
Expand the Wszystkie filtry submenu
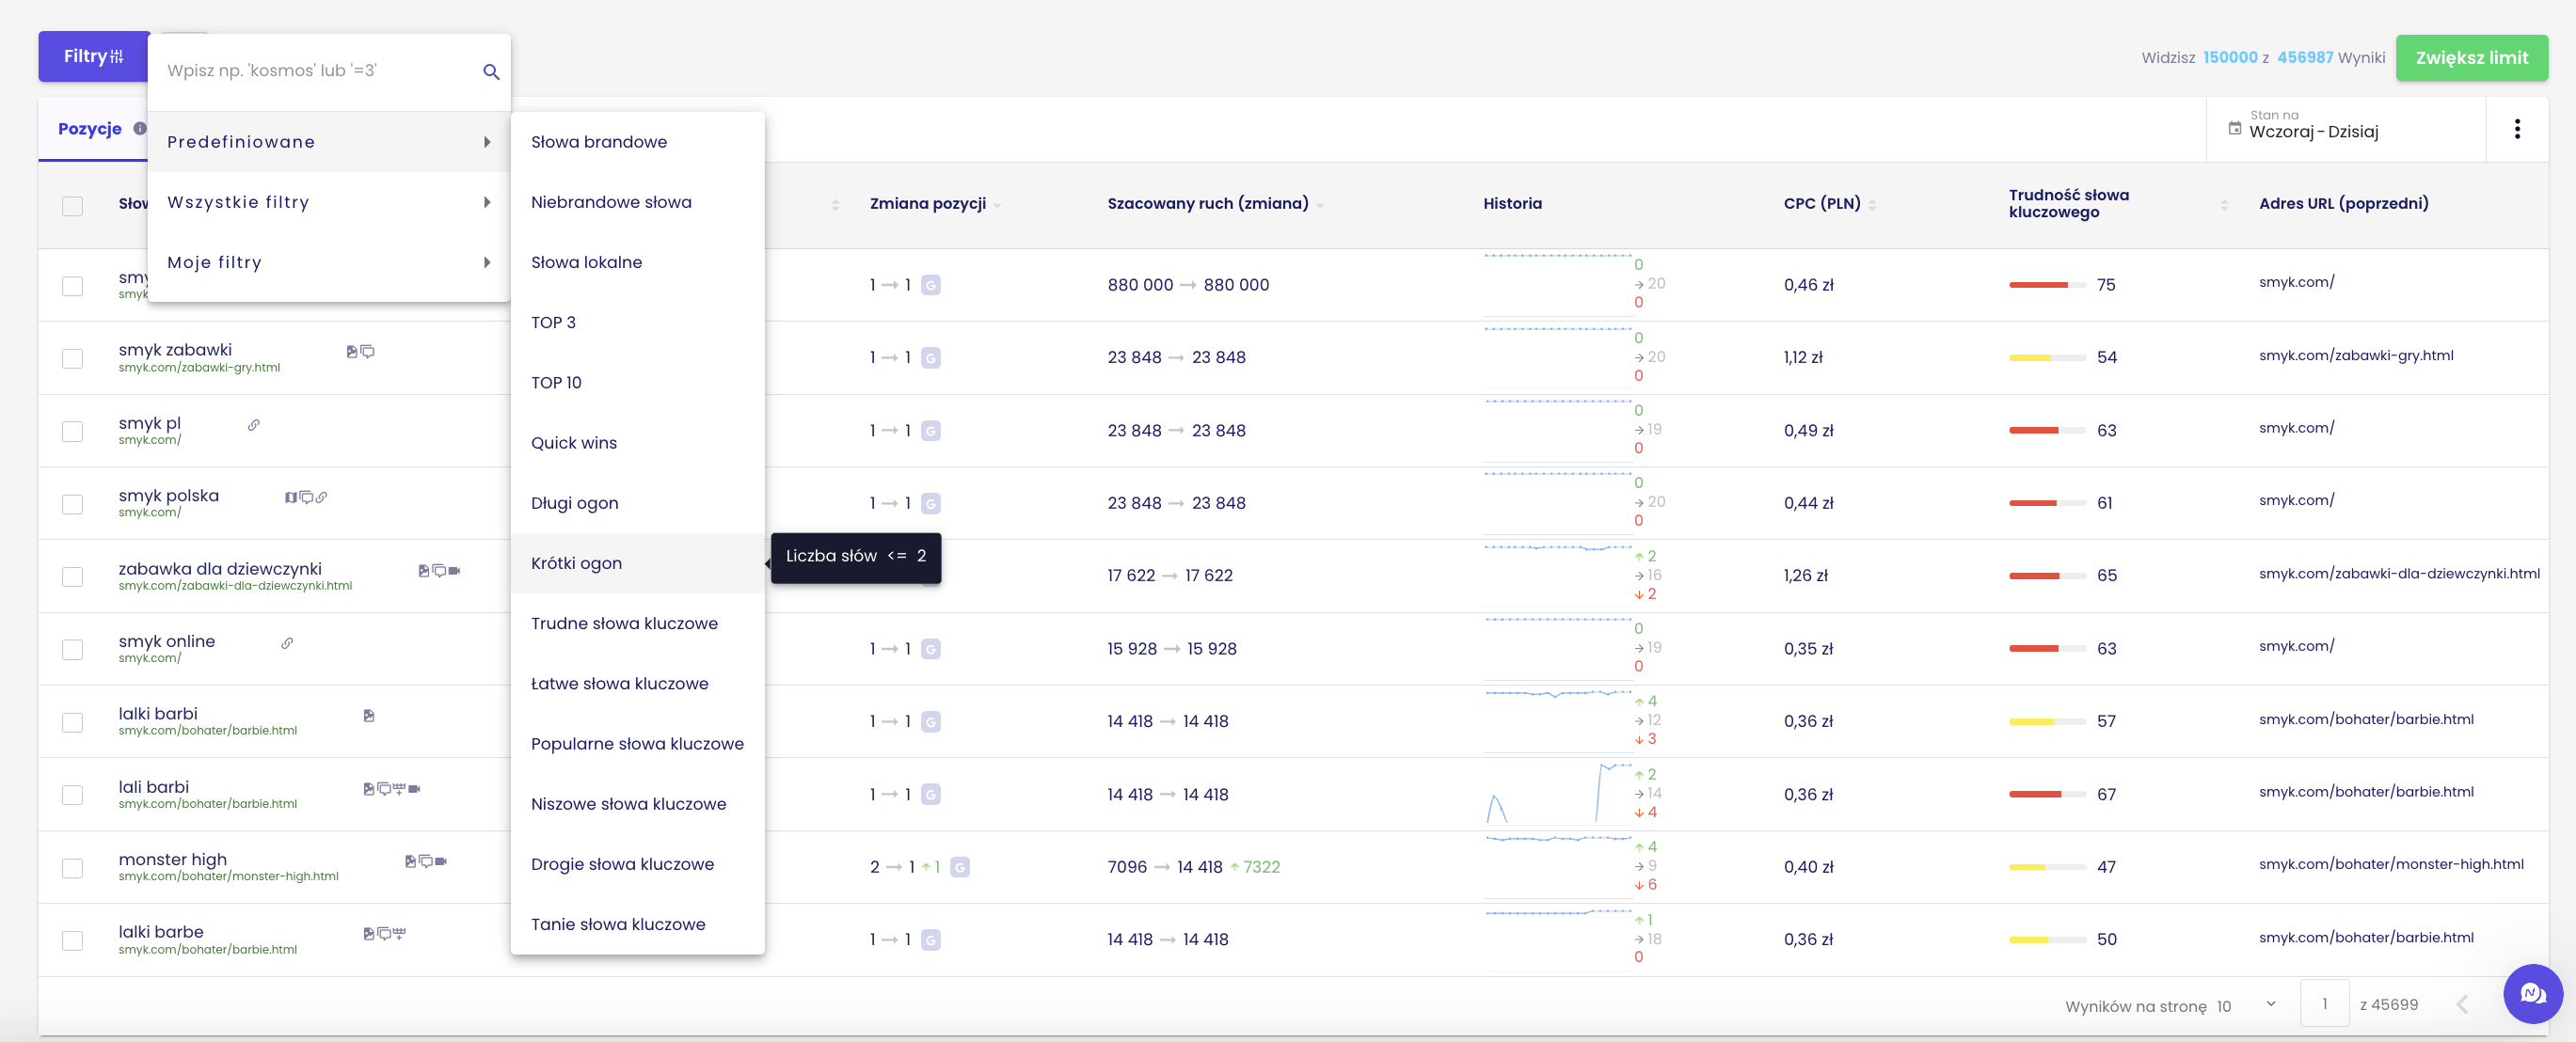click(329, 202)
